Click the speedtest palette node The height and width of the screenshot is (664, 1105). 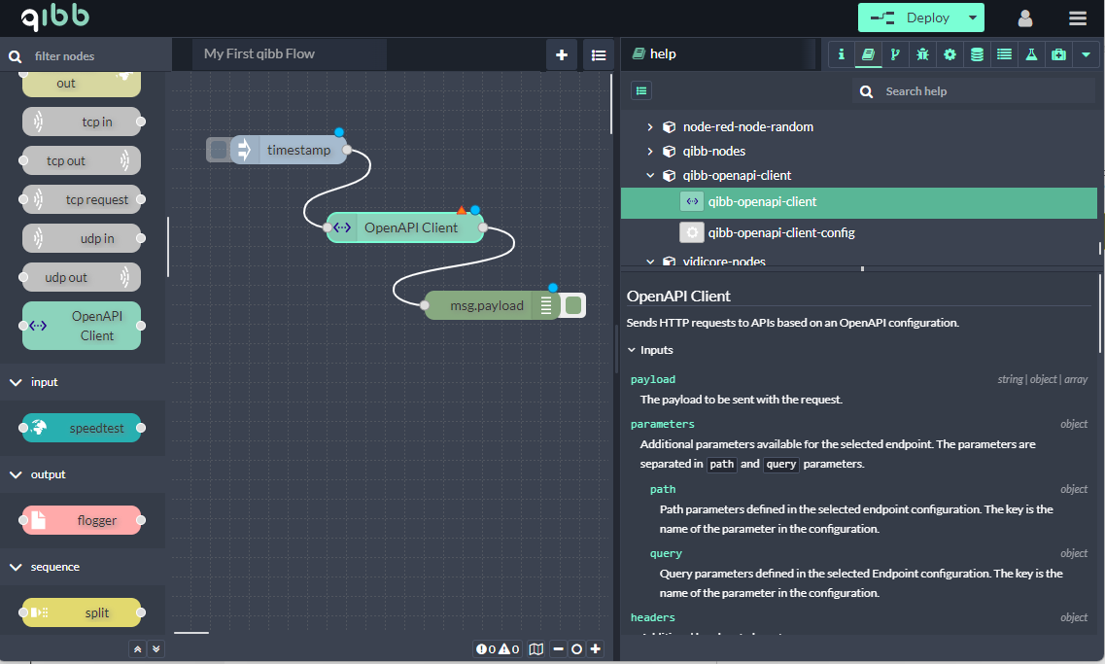[x=81, y=428]
